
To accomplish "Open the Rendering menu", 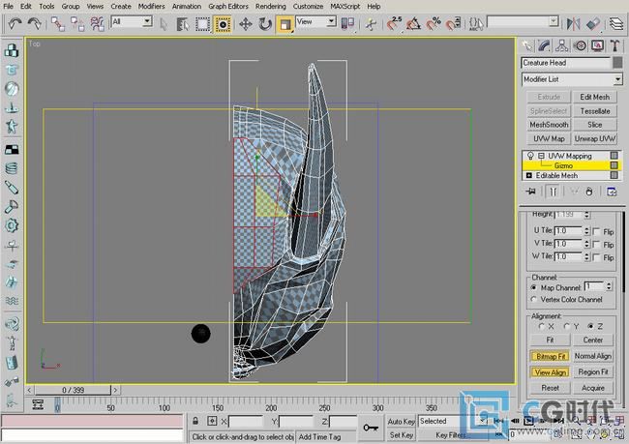I will 270,7.
